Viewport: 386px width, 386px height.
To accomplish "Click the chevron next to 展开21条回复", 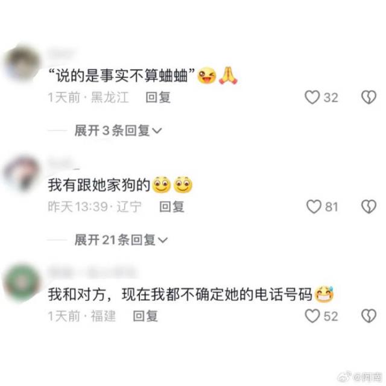I will [163, 240].
